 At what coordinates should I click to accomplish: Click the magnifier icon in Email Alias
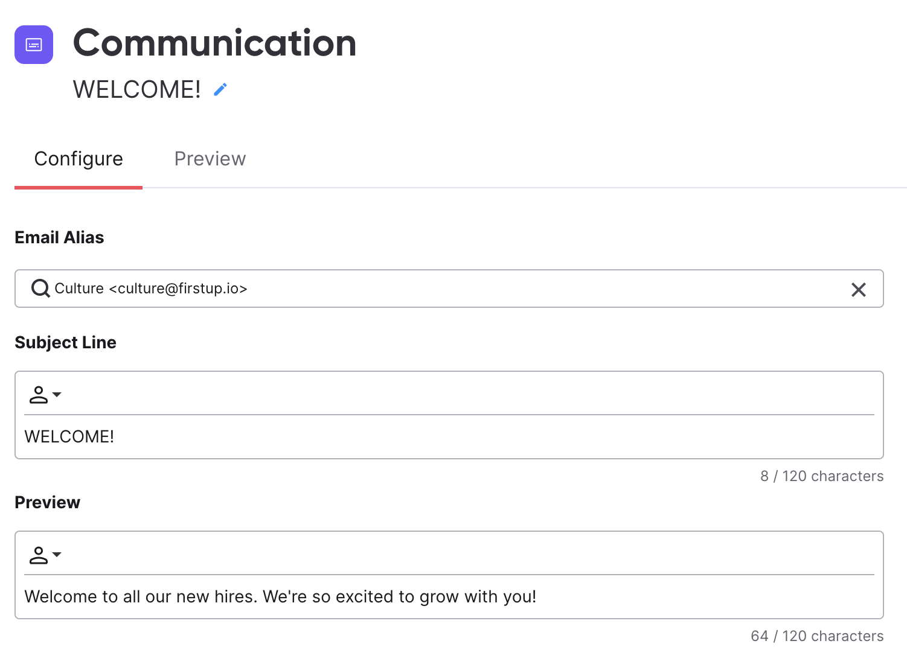40,289
